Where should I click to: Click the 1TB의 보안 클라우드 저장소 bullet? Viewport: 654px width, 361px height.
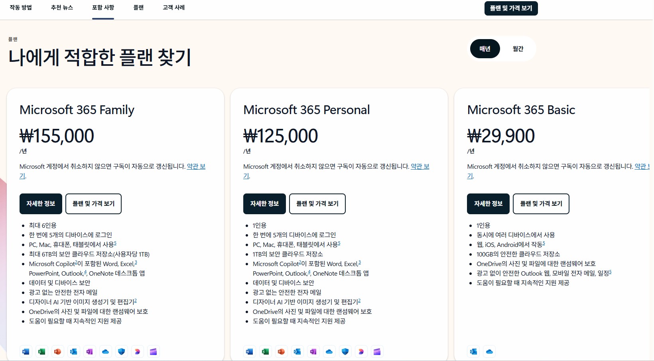pyautogui.click(x=288, y=254)
